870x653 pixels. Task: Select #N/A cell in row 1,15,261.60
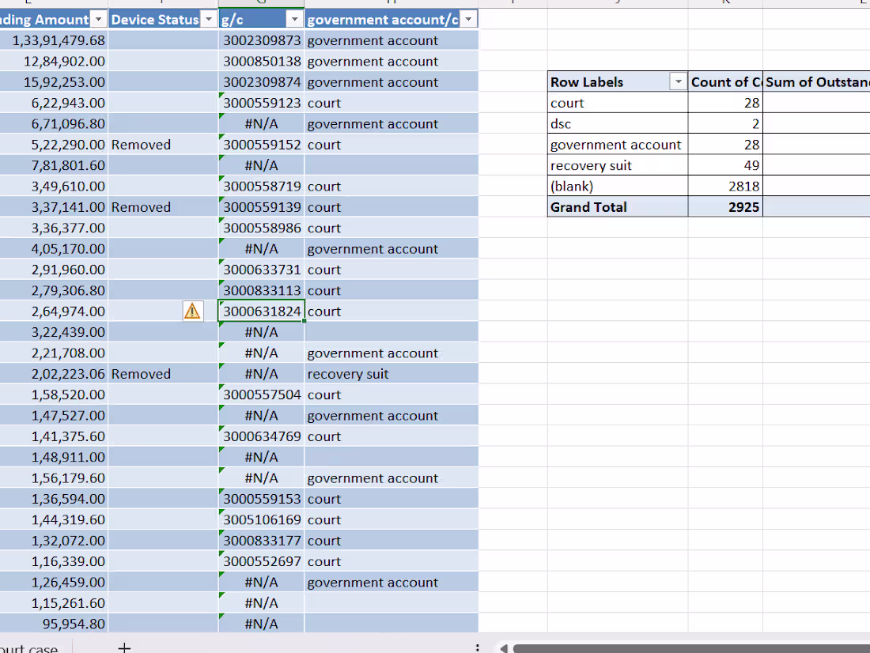tap(261, 603)
